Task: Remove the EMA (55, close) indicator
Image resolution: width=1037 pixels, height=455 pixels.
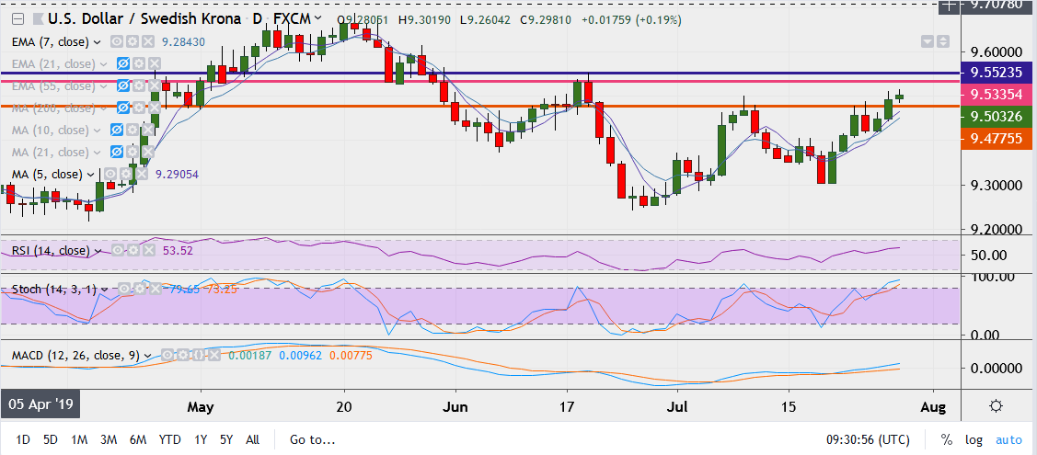Action: pos(154,85)
